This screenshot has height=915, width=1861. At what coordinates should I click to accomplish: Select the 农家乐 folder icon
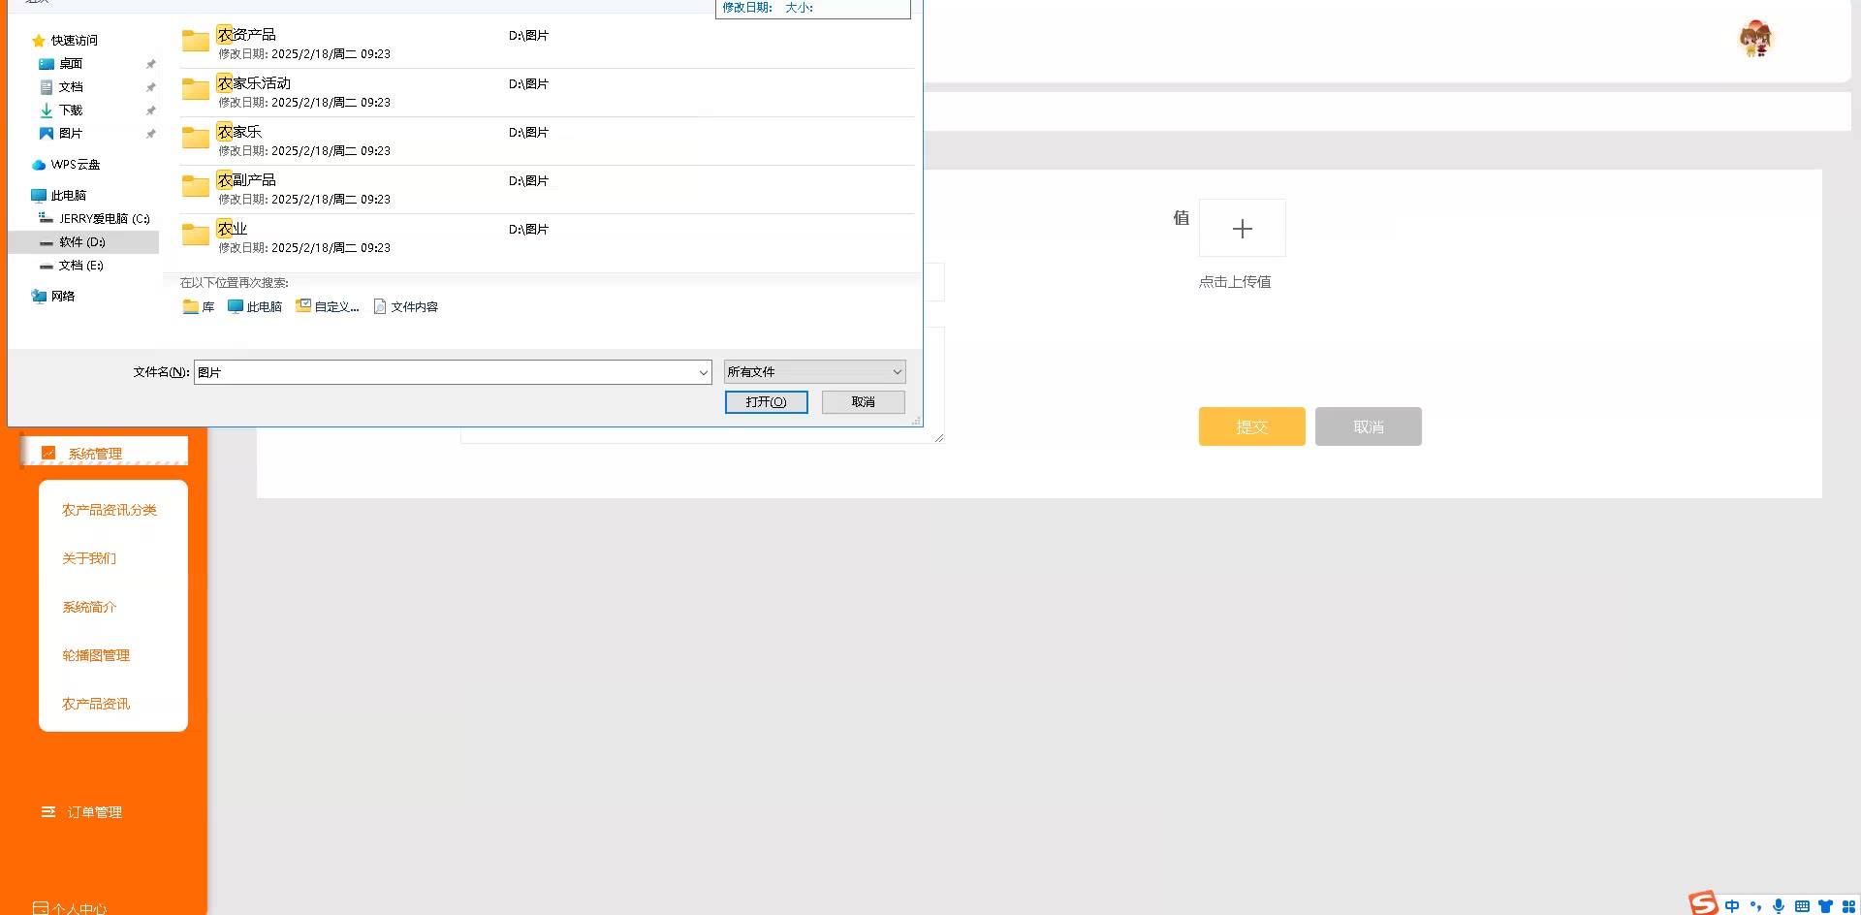pos(196,138)
